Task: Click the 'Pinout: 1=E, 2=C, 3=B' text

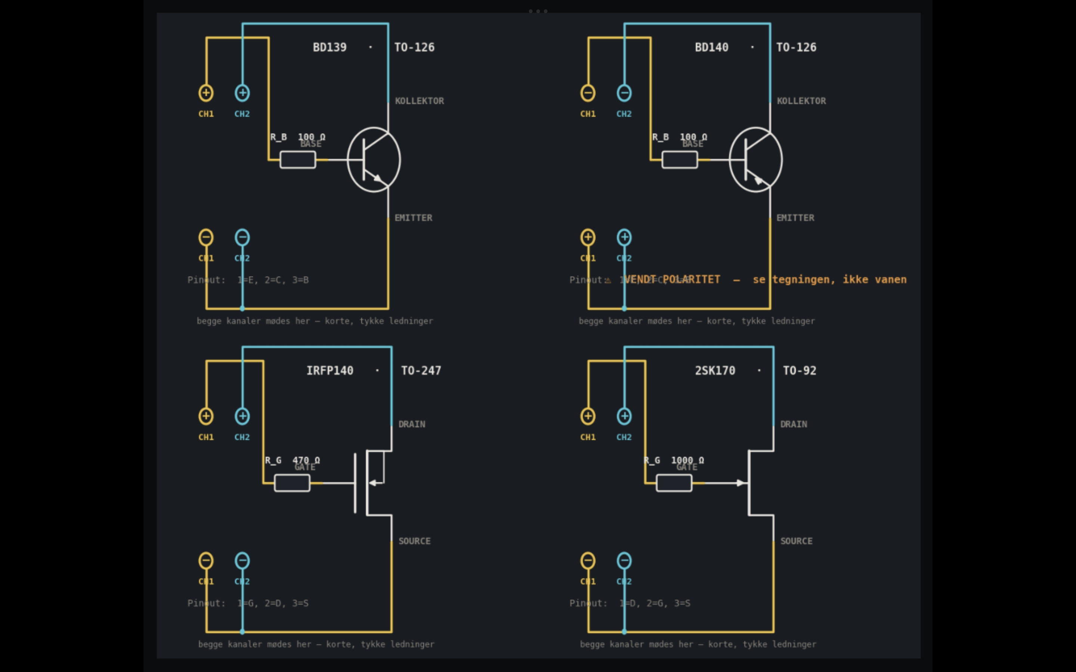Action: point(248,280)
